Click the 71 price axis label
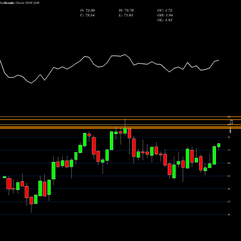The image size is (241, 241). tap(229, 150)
